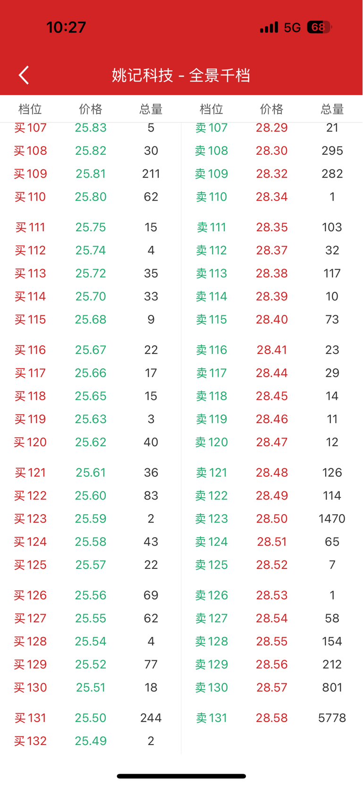Select the 卖 108 row label
The width and height of the screenshot is (363, 786).
tap(211, 151)
